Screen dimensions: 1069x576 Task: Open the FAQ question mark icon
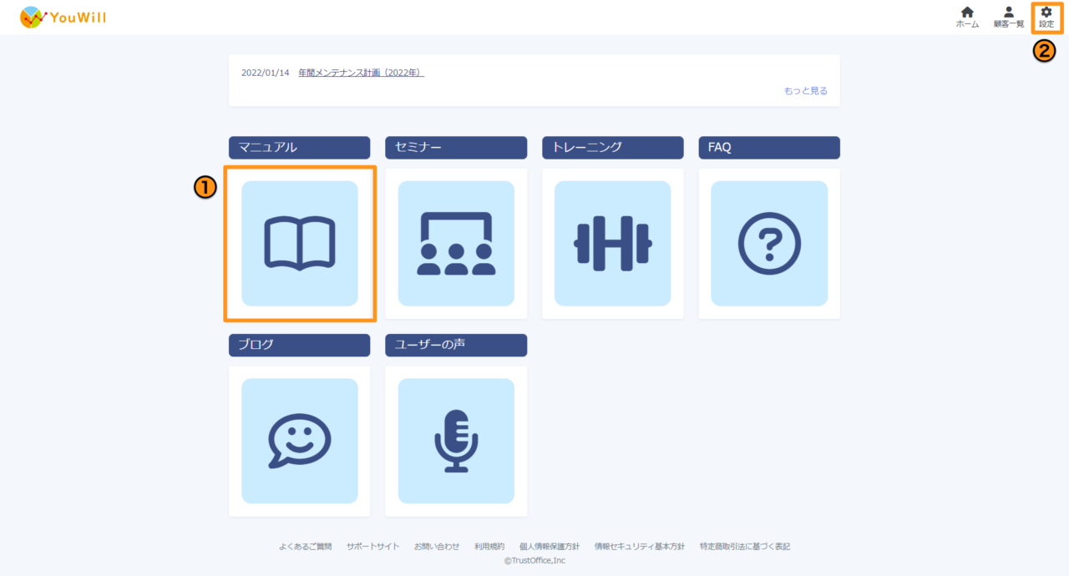pyautogui.click(x=769, y=243)
